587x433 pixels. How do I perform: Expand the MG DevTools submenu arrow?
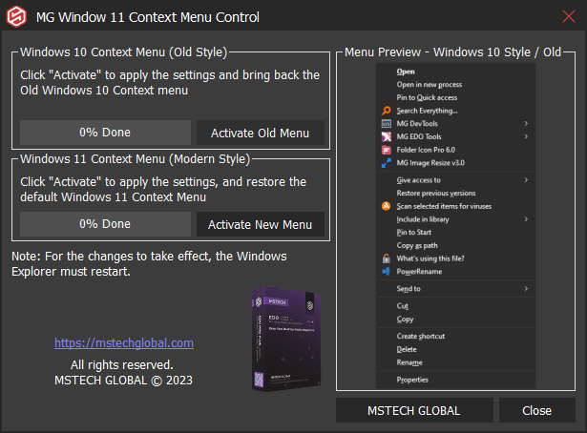526,123
